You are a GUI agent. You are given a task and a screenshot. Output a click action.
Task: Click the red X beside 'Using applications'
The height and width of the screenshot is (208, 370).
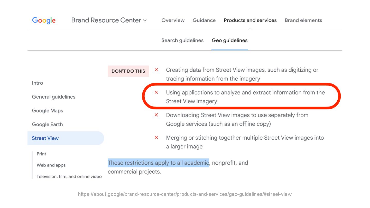(156, 92)
